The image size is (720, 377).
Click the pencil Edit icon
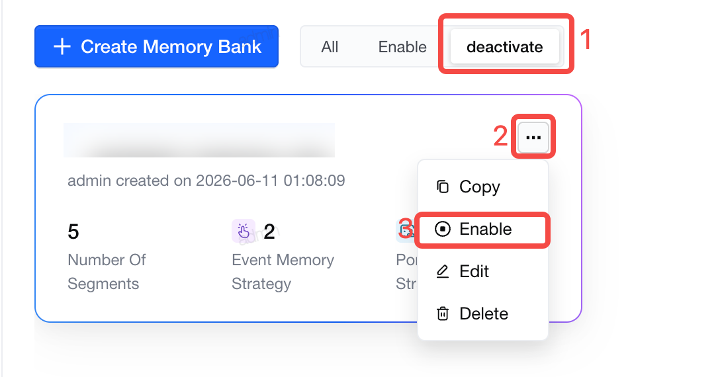click(442, 271)
